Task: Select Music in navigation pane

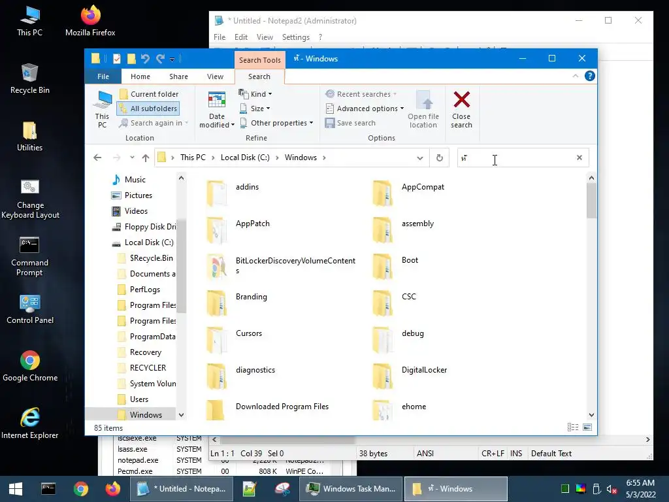Action: click(x=129, y=180)
